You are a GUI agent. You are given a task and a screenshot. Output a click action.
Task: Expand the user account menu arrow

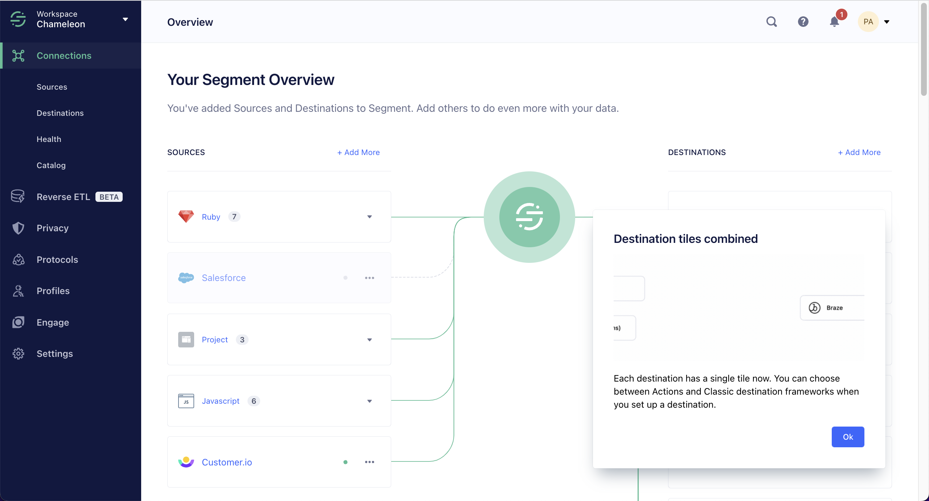887,22
